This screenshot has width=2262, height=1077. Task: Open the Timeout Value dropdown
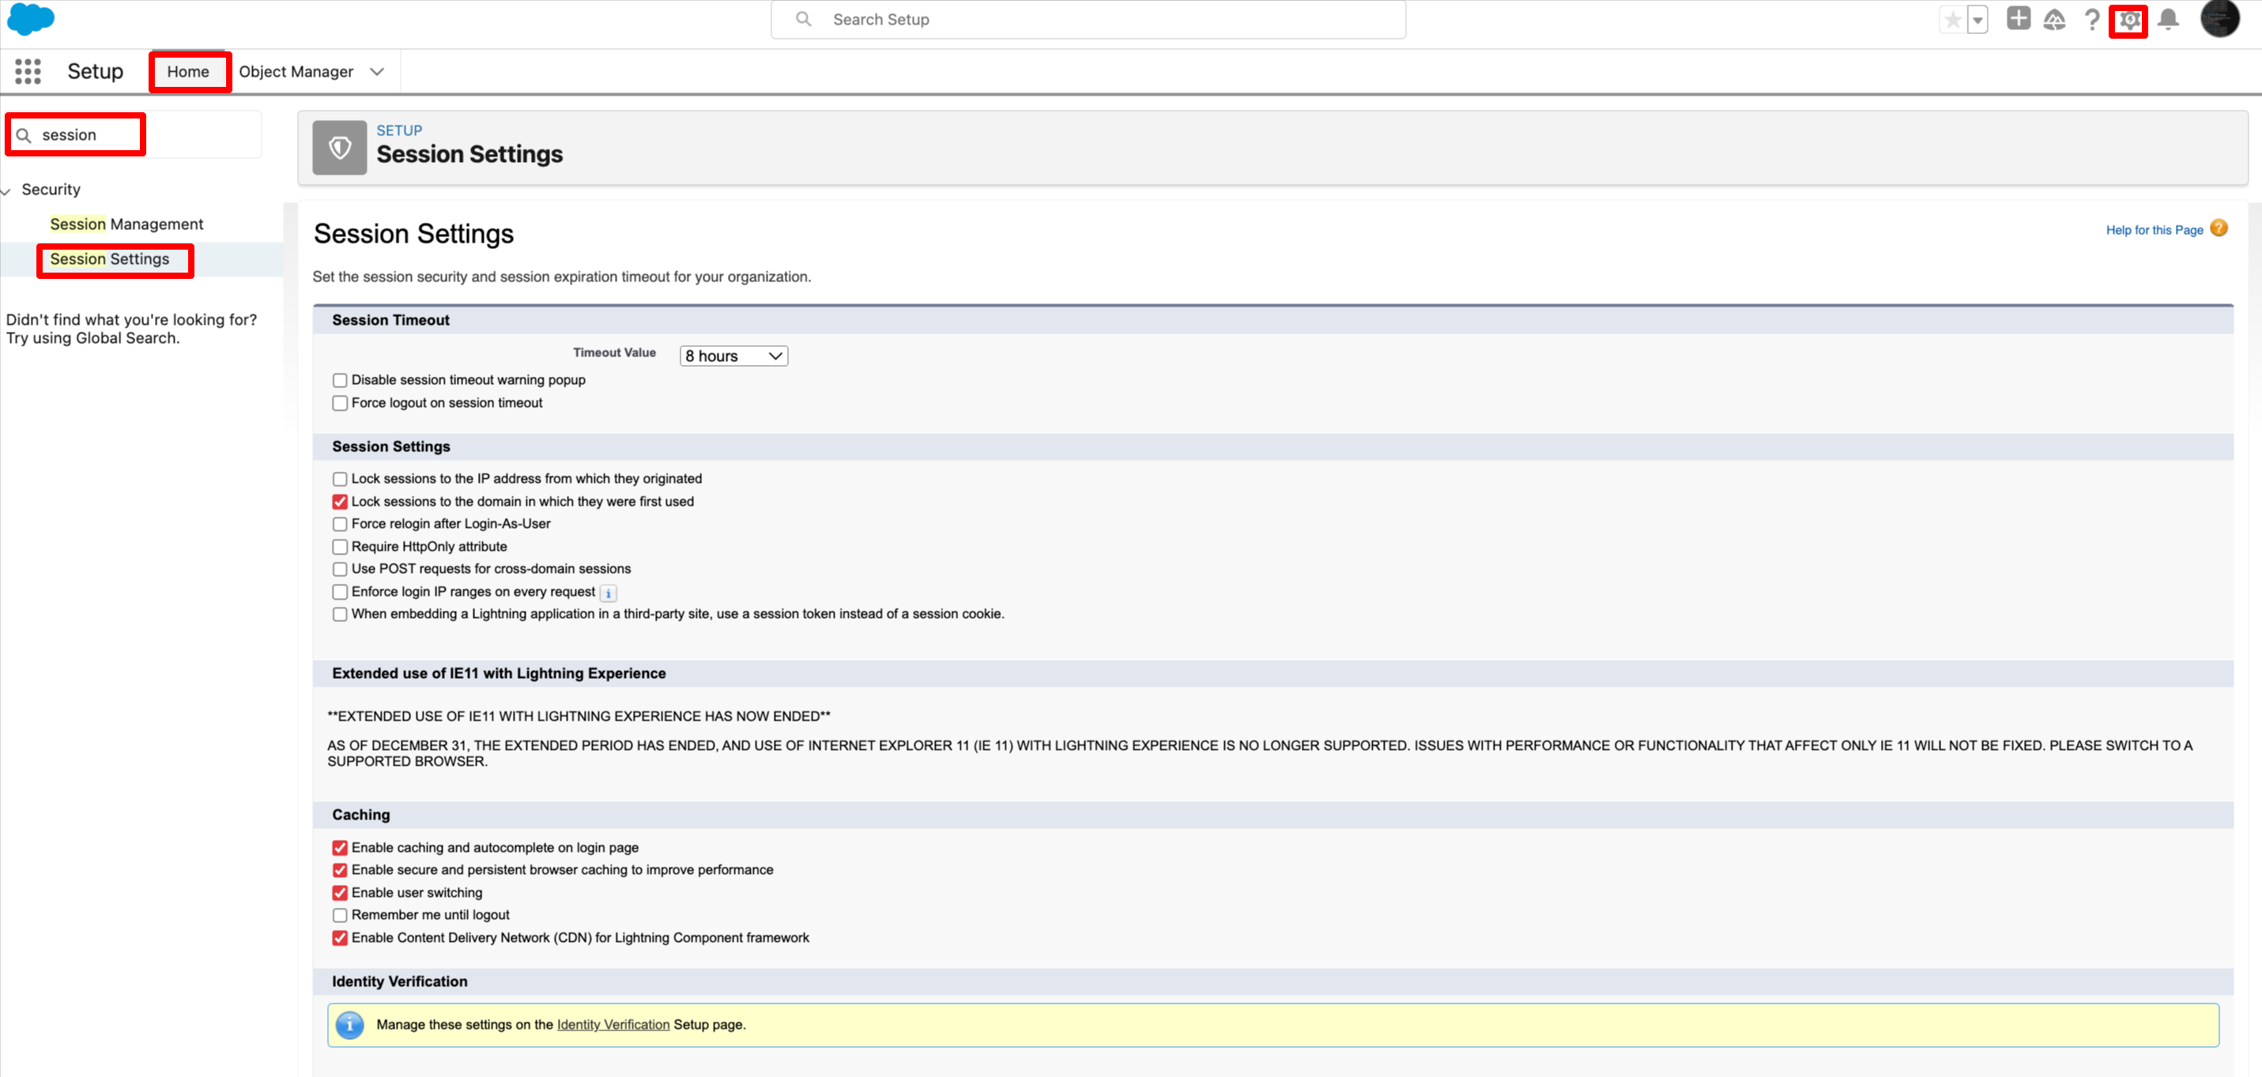pos(733,356)
